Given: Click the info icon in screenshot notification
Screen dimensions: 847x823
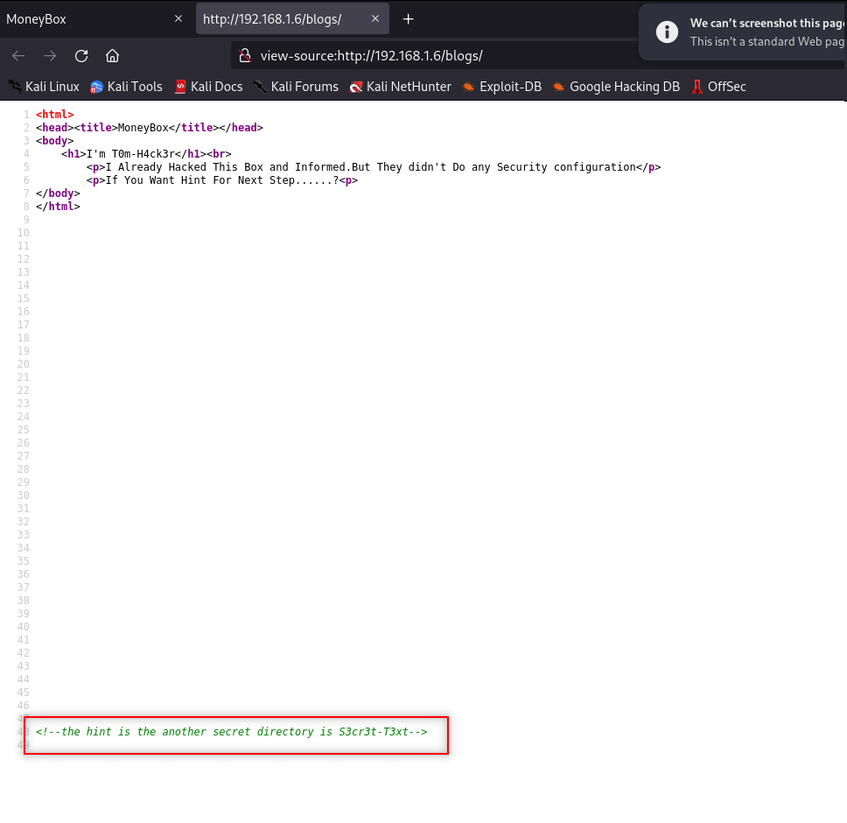Looking at the screenshot, I should [667, 32].
